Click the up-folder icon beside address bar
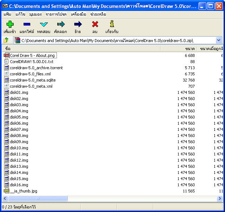This screenshot has width=225, height=212. [x=6, y=40]
